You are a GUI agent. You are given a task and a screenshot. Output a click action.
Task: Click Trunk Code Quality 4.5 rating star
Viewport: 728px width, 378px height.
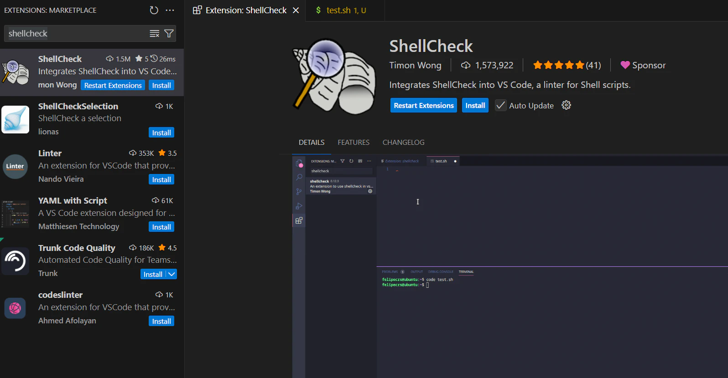[162, 247]
